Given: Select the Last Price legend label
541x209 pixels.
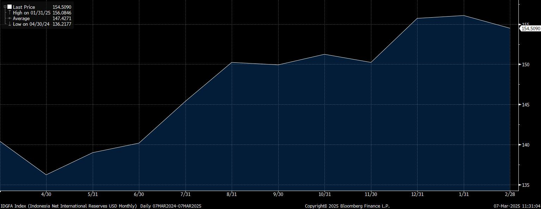Looking at the screenshot, I should (x=24, y=7).
